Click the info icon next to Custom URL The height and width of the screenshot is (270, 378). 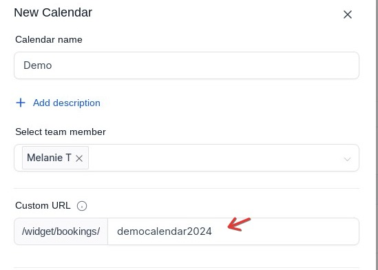coord(82,206)
